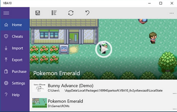Click the save state floppy disk icon
This screenshot has height=112, width=177.
point(38,13)
